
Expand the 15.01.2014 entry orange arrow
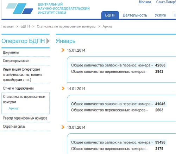click(x=63, y=50)
